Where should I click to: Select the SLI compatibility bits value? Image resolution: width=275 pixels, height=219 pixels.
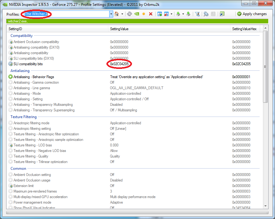119,64
